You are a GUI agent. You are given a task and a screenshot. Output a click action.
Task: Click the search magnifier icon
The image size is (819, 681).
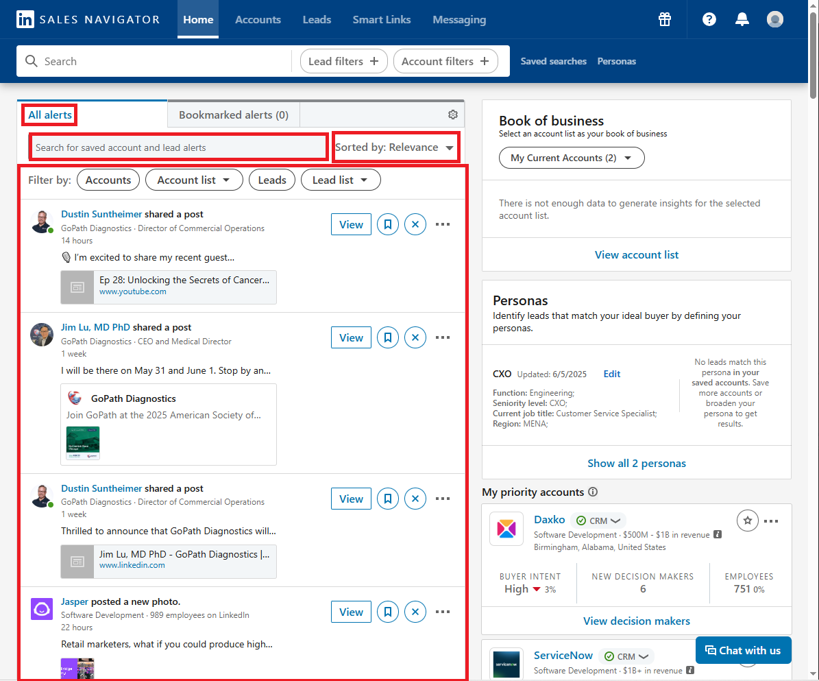[x=32, y=61]
